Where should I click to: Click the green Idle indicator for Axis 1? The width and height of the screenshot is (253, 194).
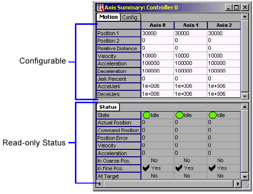[180, 115]
